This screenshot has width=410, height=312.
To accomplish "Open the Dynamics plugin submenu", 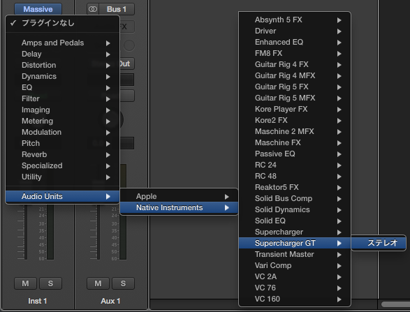I will (62, 76).
